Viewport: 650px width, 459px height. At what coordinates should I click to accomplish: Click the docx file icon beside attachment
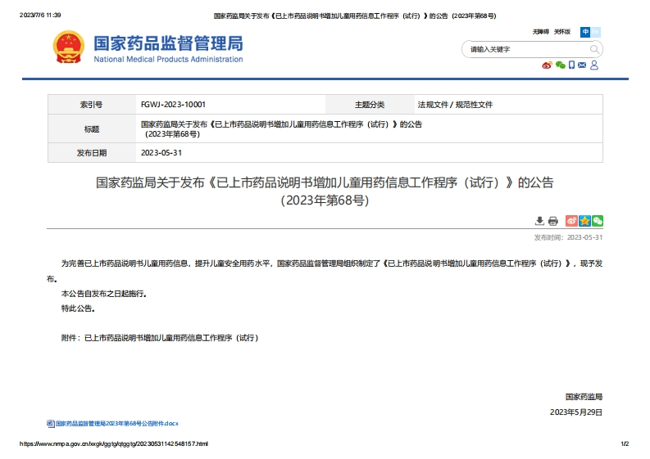(x=50, y=424)
